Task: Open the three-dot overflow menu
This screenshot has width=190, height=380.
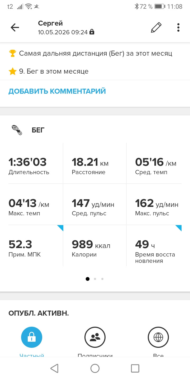Action: coord(178,27)
